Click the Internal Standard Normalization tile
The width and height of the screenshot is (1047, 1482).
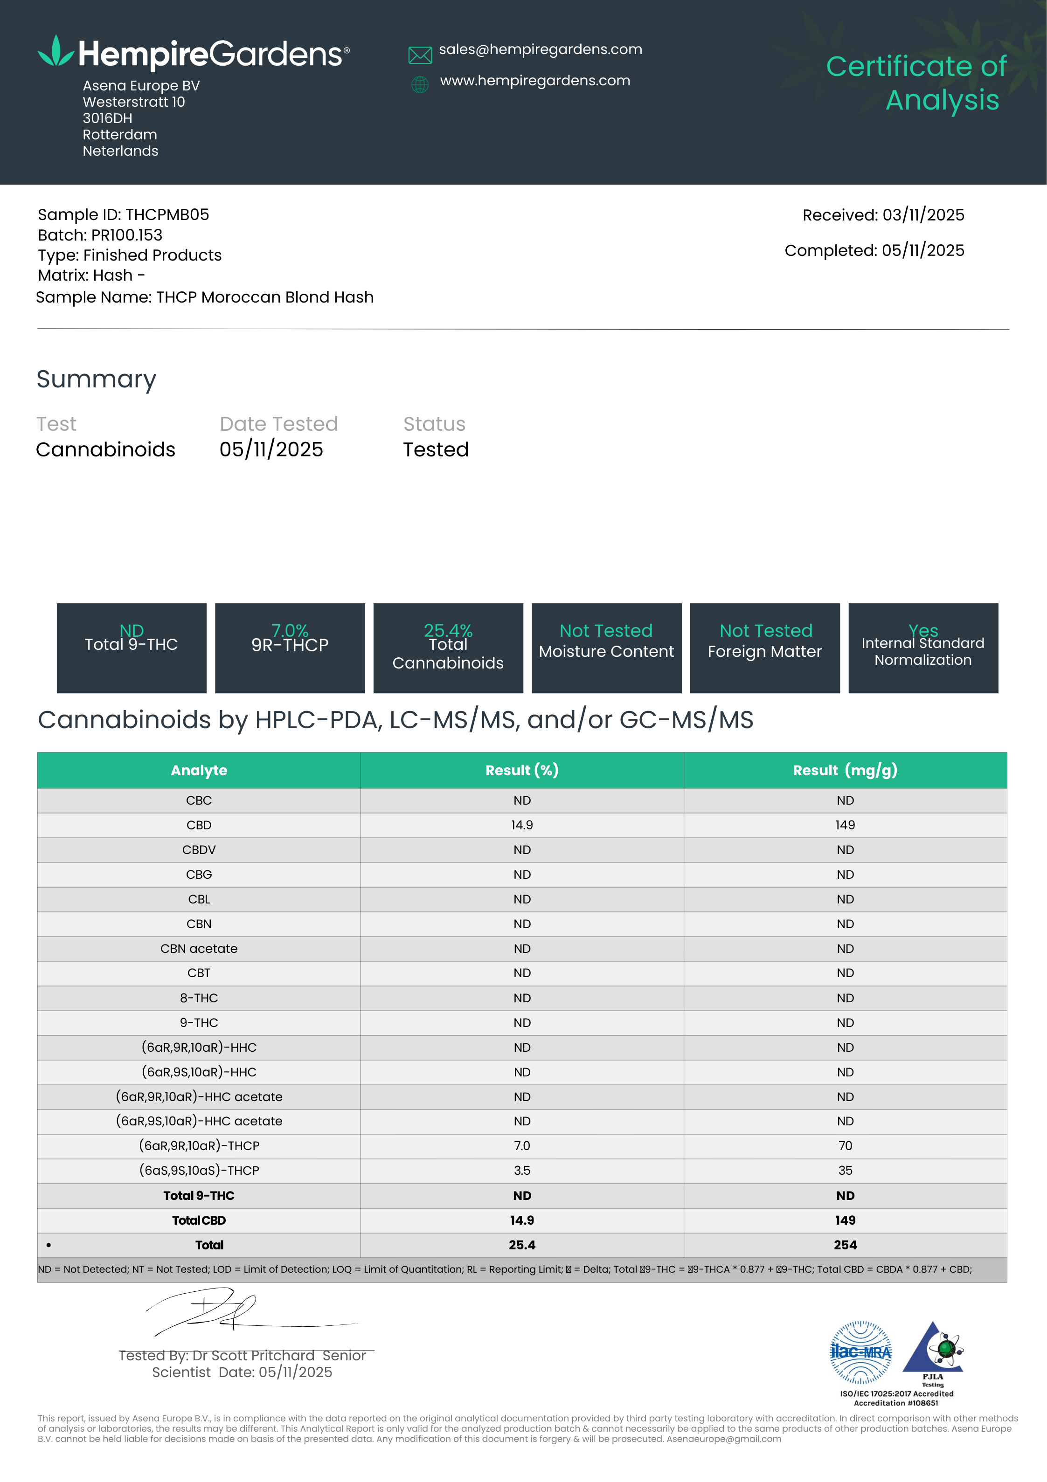[923, 648]
